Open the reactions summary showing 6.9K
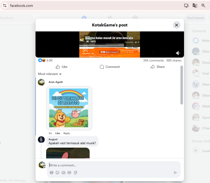210x183 pixels. click(45, 60)
